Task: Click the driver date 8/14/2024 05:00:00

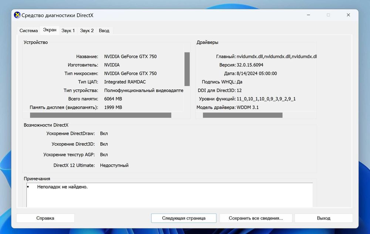Action: tap(257, 74)
